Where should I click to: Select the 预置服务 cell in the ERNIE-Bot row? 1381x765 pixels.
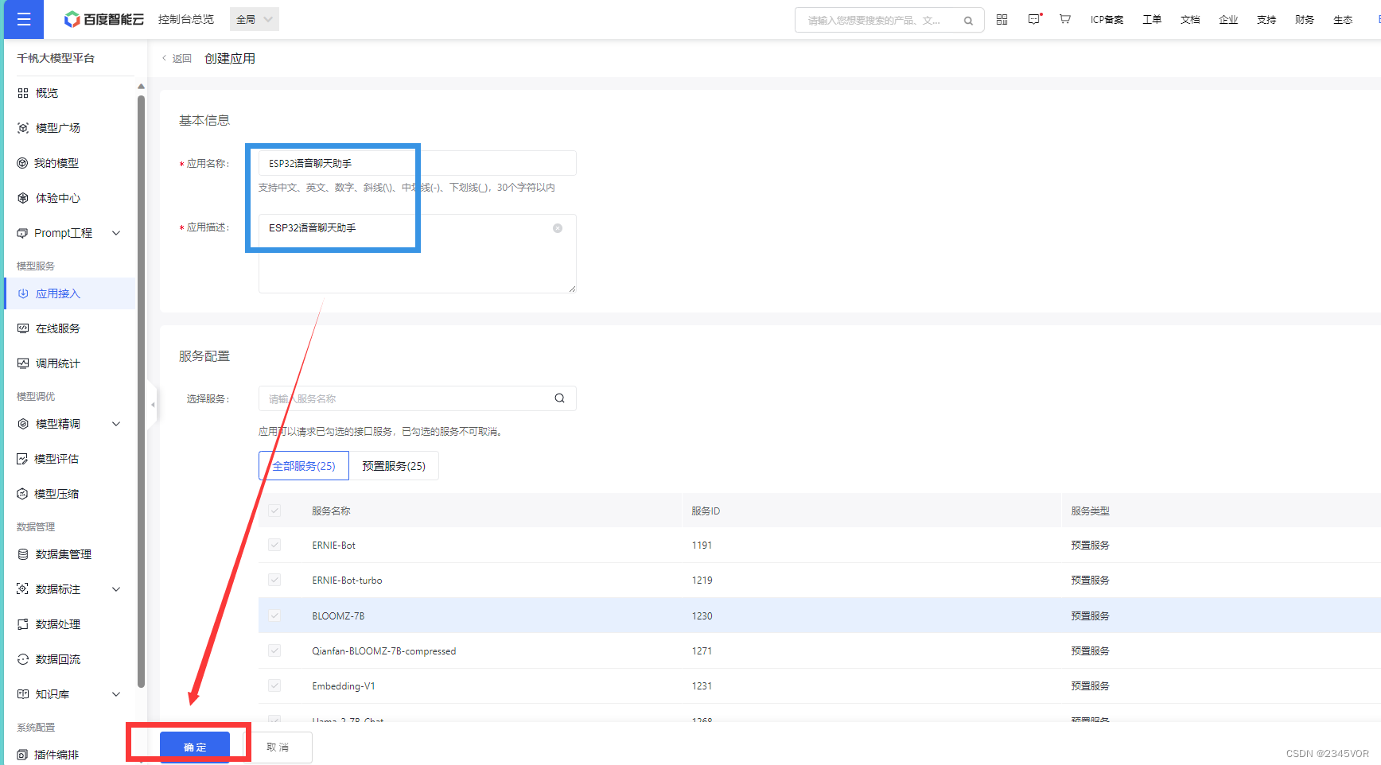click(x=1090, y=546)
